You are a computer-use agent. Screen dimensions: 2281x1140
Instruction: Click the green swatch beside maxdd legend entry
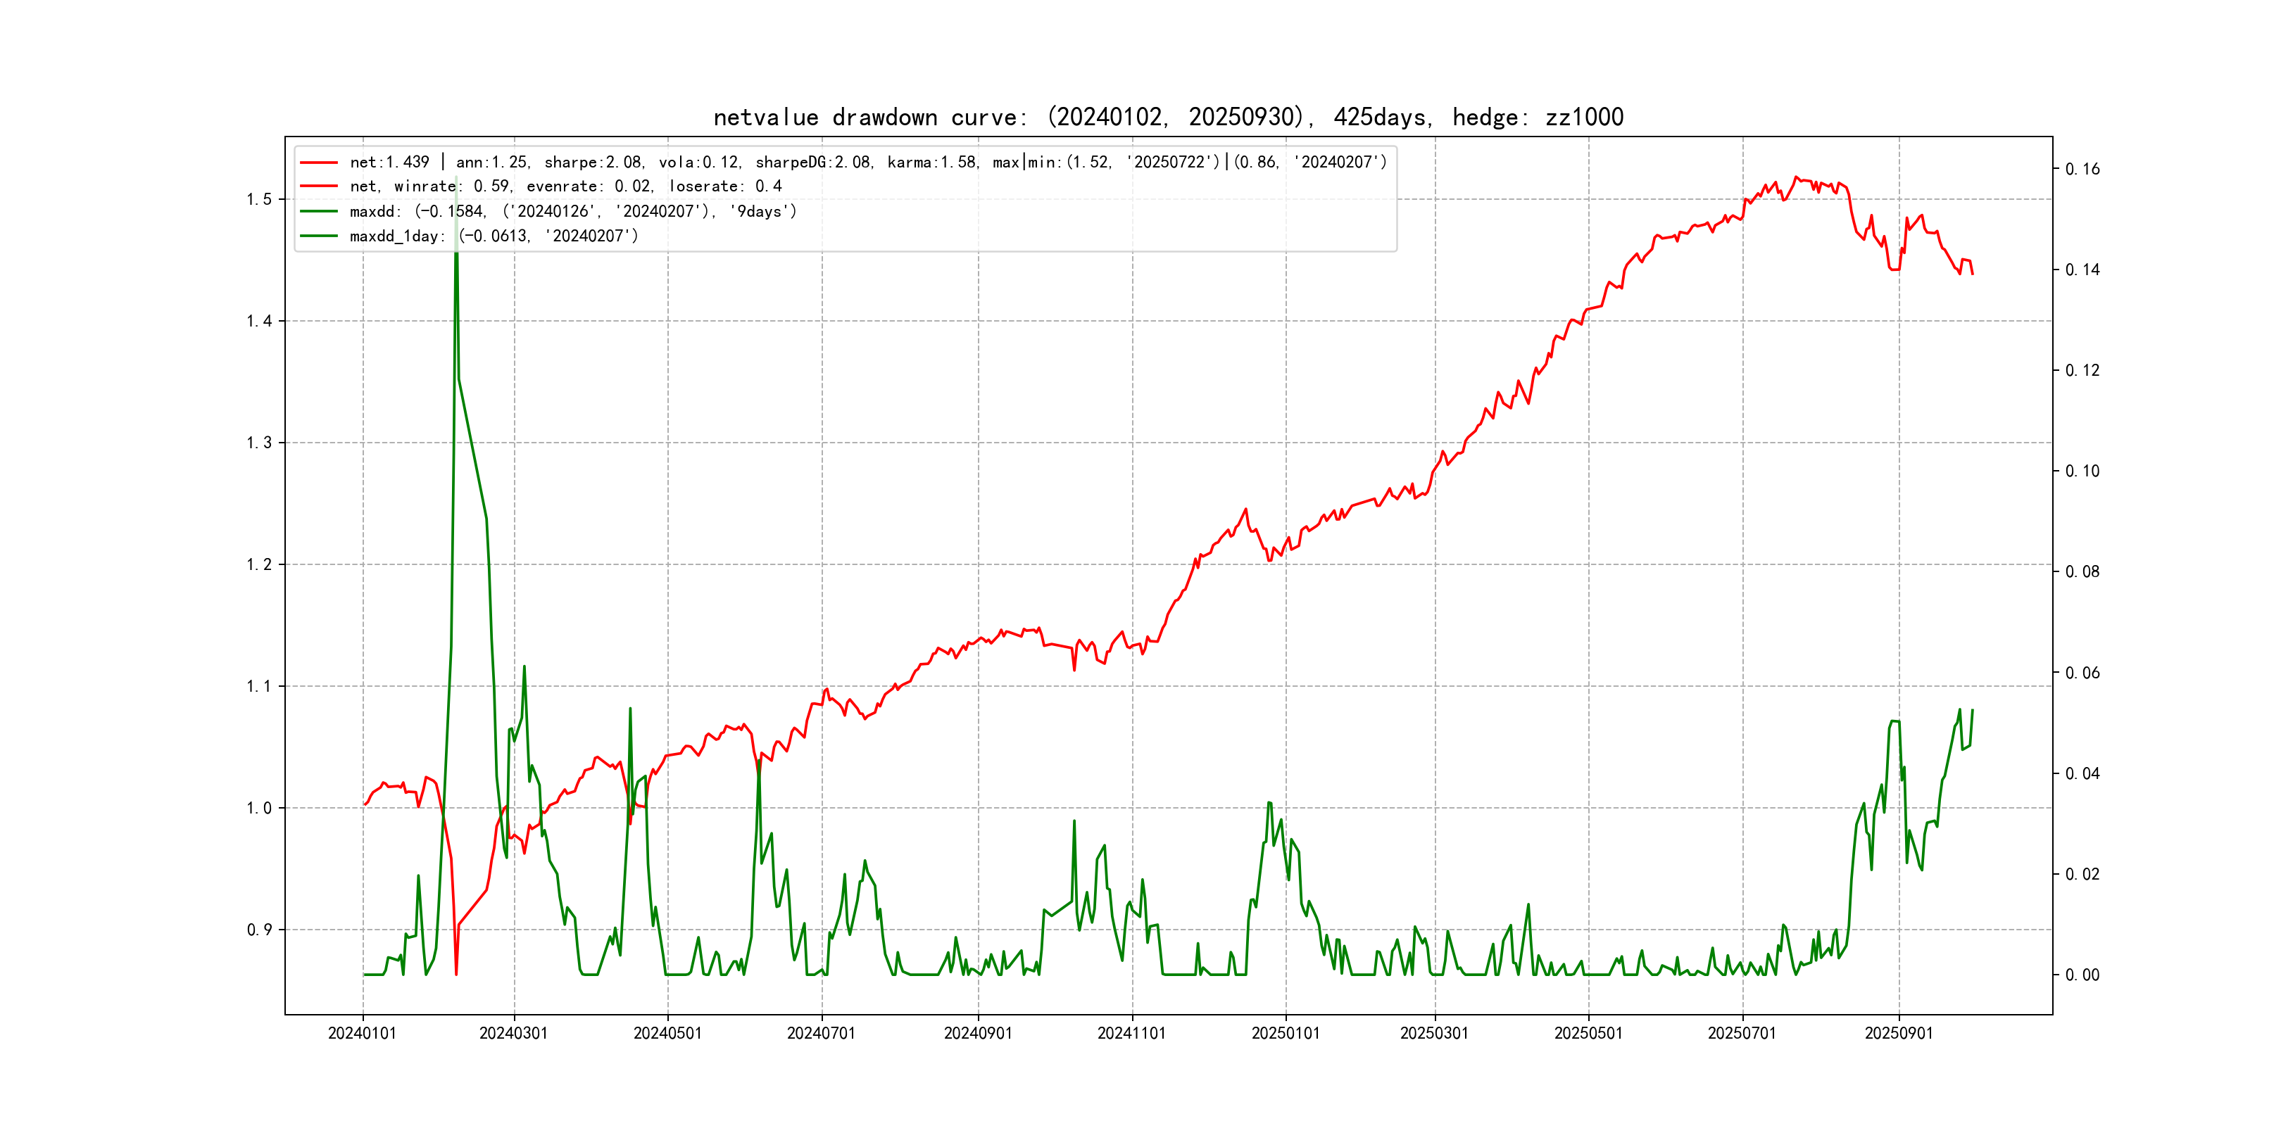[319, 212]
